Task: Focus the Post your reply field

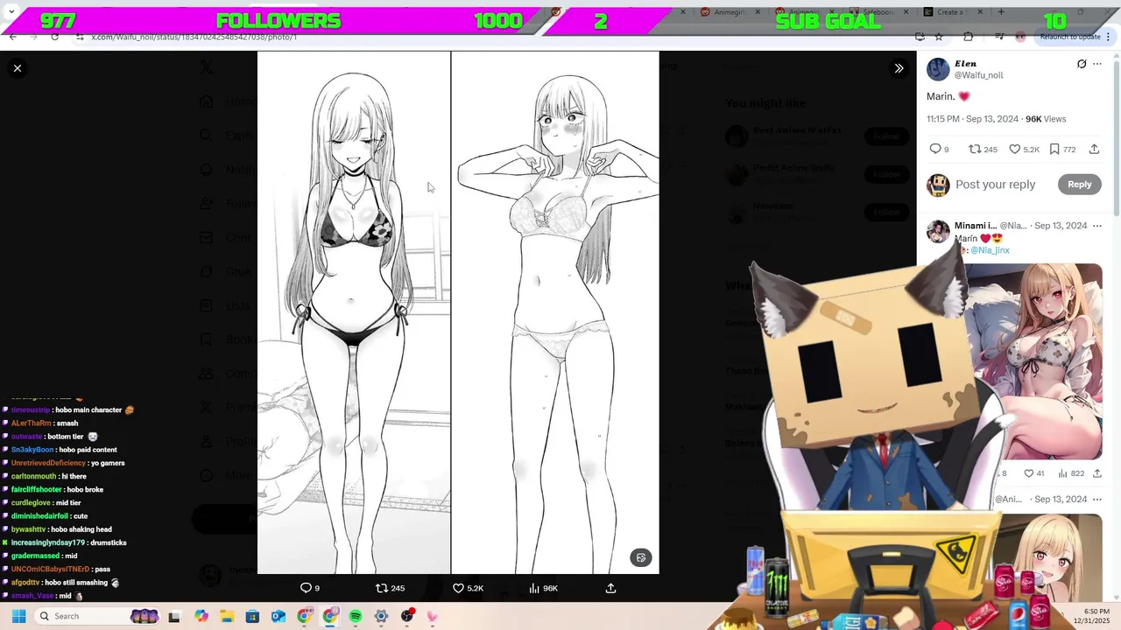Action: (995, 185)
